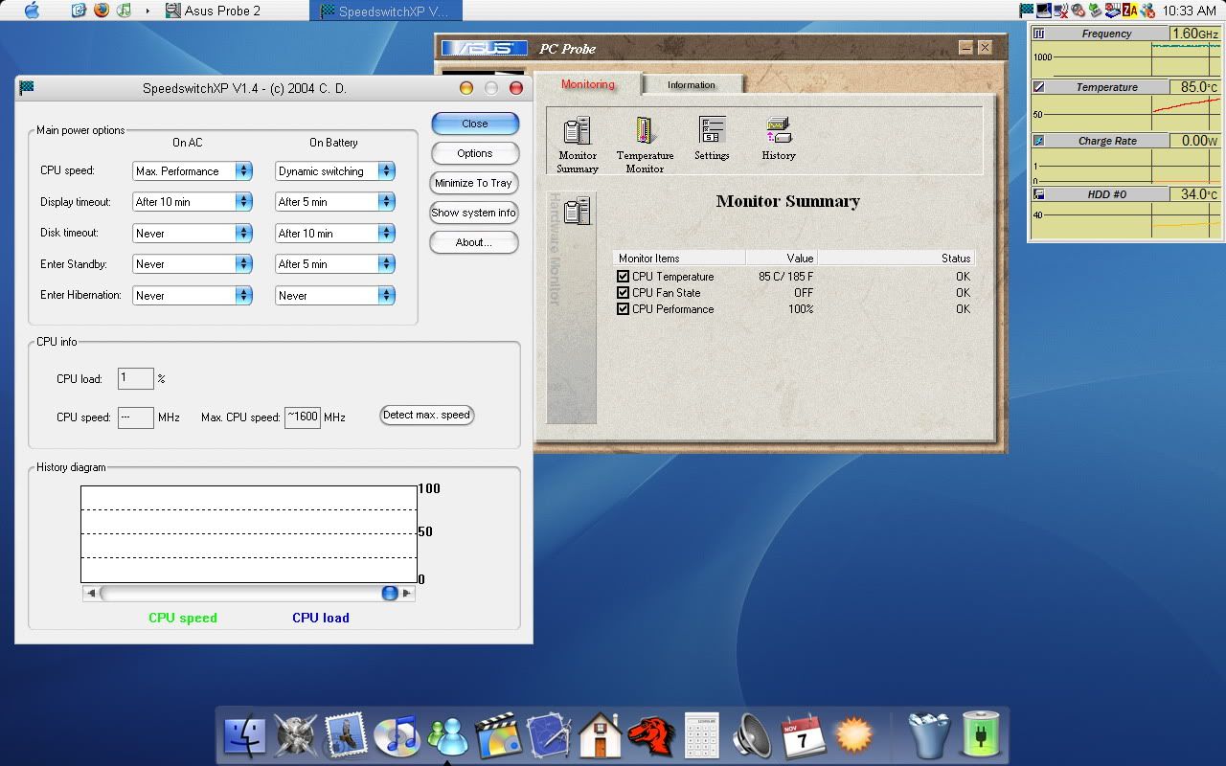Click the history diagram scrollbar thumb
The image size is (1226, 766).
click(390, 594)
